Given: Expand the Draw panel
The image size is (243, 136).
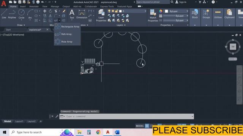Looking at the screenshot, I should pyautogui.click(x=21, y=25).
